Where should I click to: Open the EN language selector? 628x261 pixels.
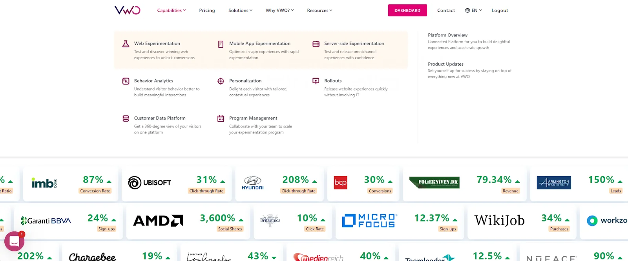pyautogui.click(x=473, y=11)
